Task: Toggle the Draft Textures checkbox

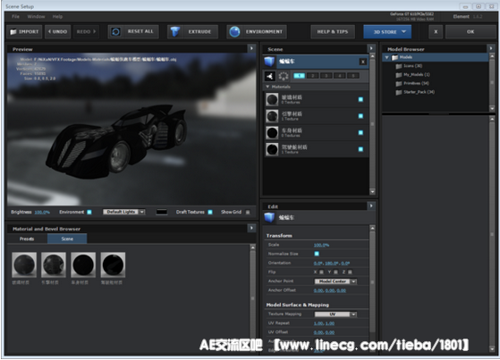Action: [210, 213]
